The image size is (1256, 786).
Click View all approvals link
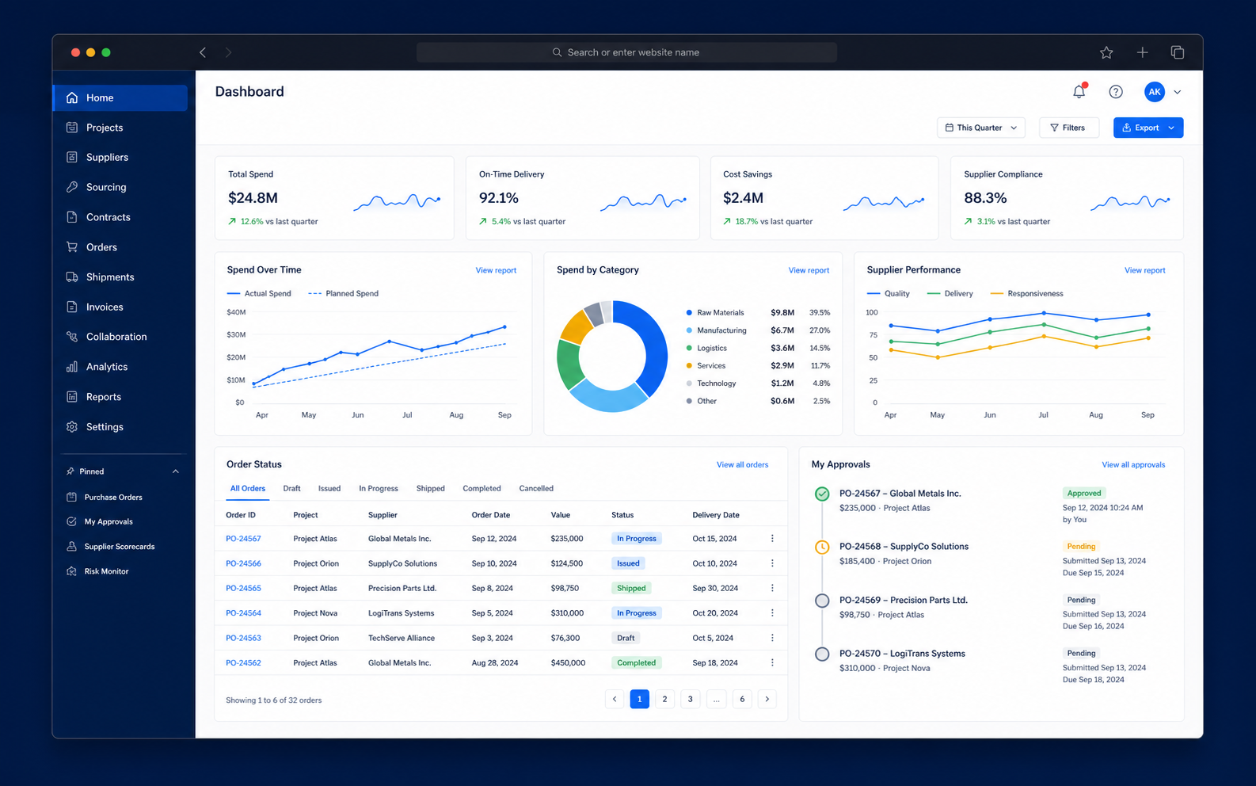click(x=1133, y=465)
